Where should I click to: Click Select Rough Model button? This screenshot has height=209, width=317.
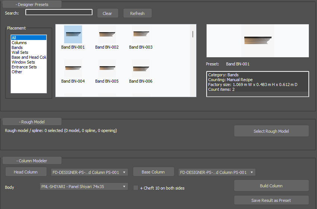pyautogui.click(x=271, y=131)
